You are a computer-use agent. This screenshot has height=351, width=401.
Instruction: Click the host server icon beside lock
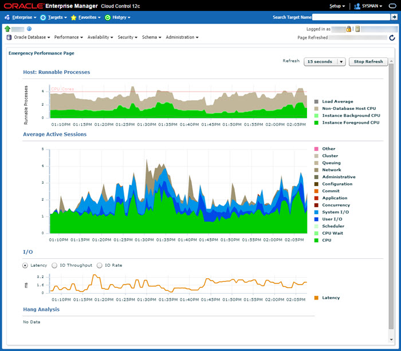(x=357, y=29)
